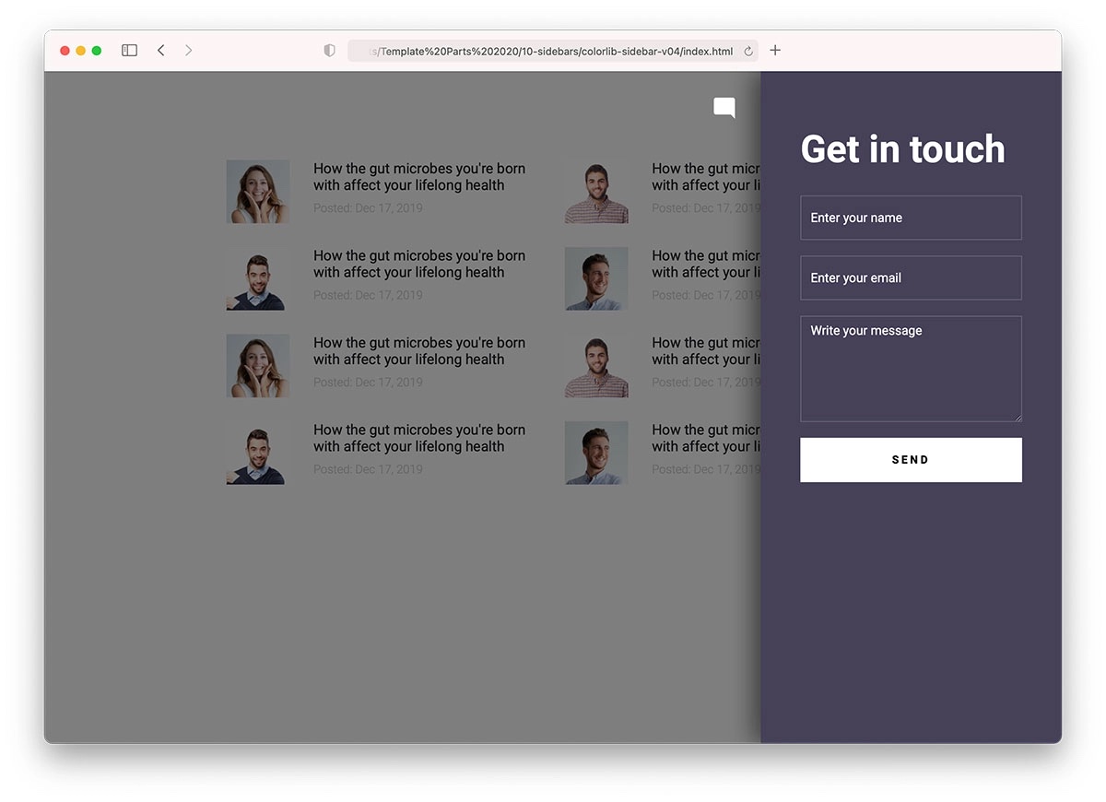Click the Enter your name field
The width and height of the screenshot is (1106, 802).
(911, 218)
